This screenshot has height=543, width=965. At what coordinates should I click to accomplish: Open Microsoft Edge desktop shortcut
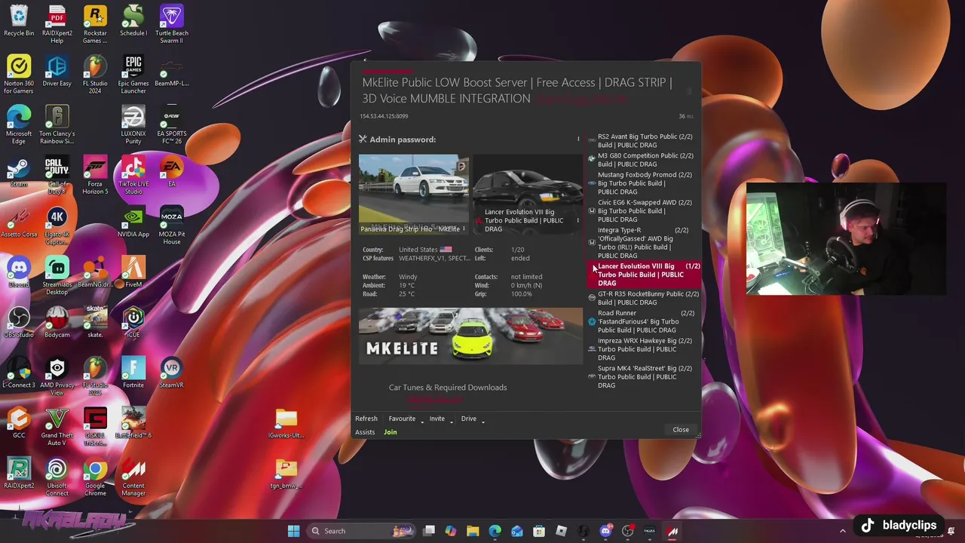click(19, 124)
